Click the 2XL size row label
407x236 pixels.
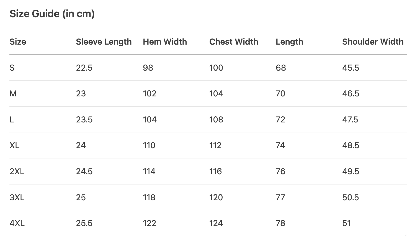17,171
